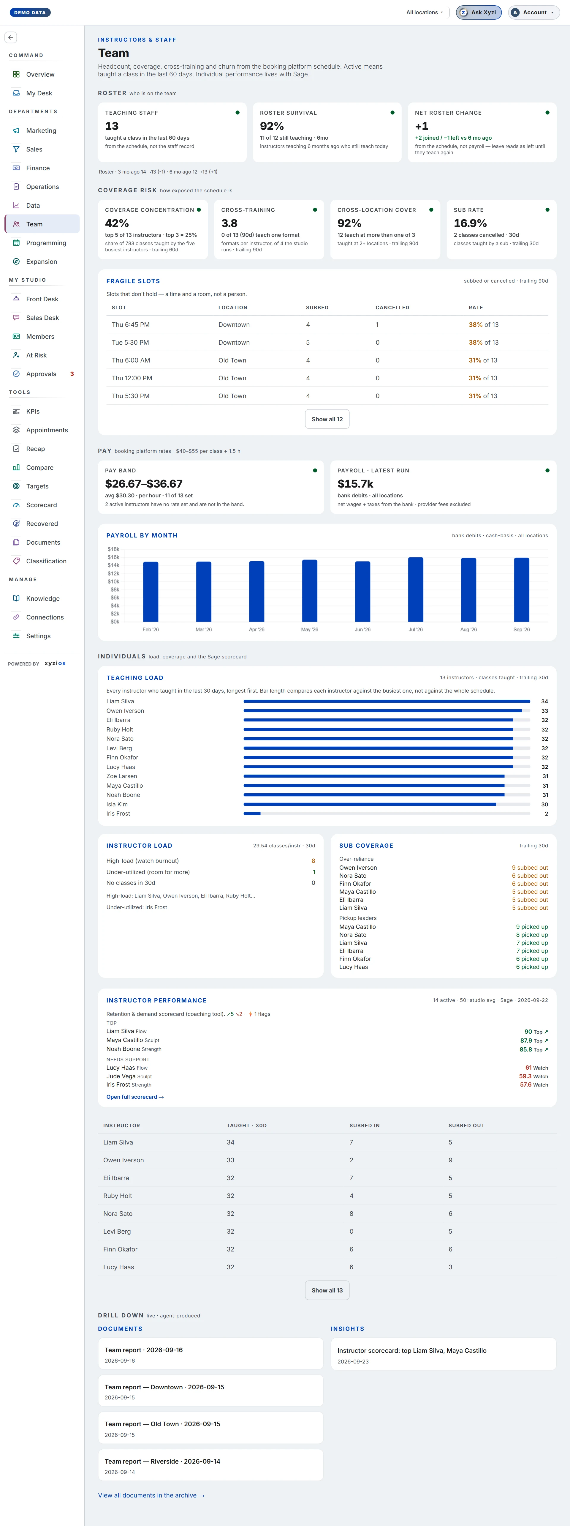Screen dimensions: 570x1526
Task: Click Iris Frost teaching load bar
Action: click(x=387, y=814)
